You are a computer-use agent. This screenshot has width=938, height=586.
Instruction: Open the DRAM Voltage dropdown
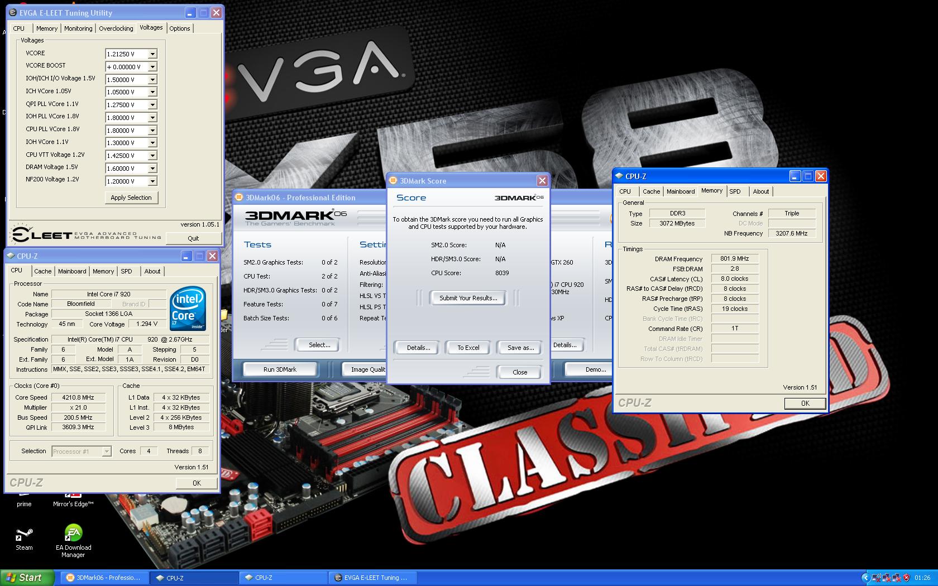coord(152,169)
